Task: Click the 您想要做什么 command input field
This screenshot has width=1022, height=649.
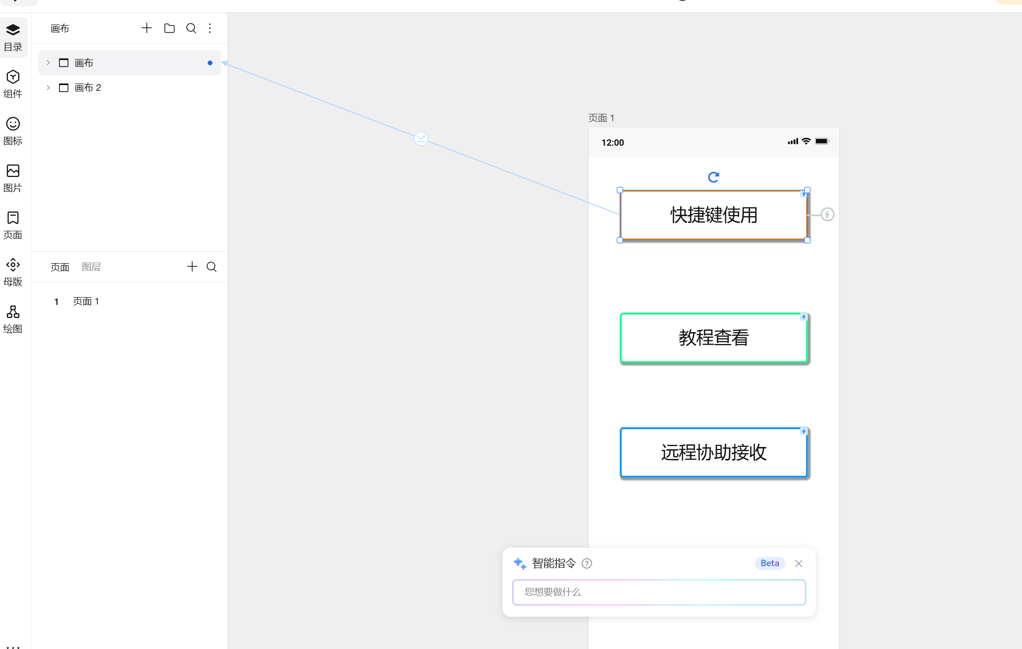Action: (x=659, y=592)
